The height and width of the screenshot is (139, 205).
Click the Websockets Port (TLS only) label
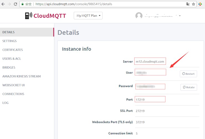click(112, 122)
